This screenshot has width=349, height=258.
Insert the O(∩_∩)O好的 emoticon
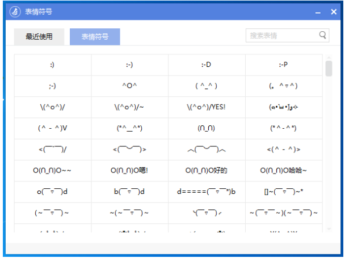(x=206, y=170)
